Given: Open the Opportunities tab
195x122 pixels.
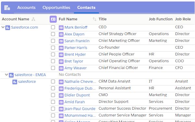Looking at the screenshot, I should click(x=56, y=7).
